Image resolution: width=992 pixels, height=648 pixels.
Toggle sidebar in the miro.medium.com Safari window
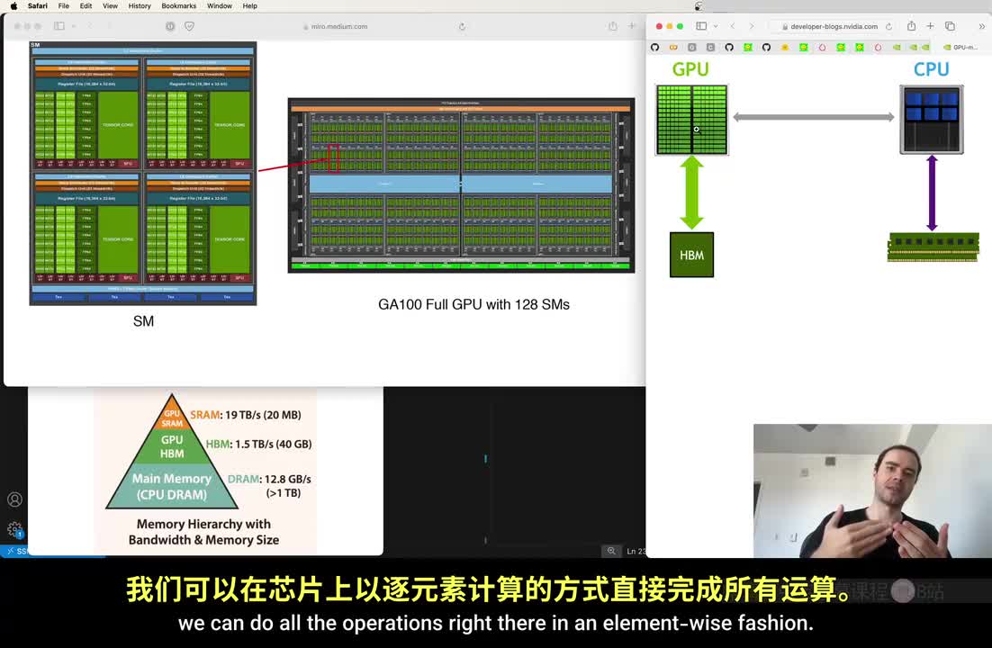pyautogui.click(x=59, y=26)
